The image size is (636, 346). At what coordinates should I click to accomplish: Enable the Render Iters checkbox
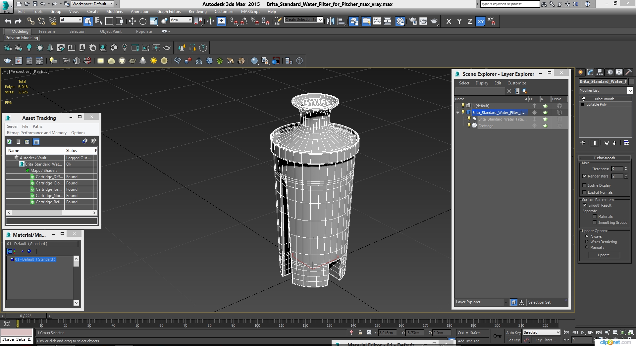584,176
